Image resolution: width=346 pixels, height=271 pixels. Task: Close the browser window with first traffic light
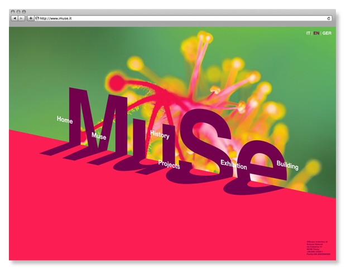coord(13,12)
